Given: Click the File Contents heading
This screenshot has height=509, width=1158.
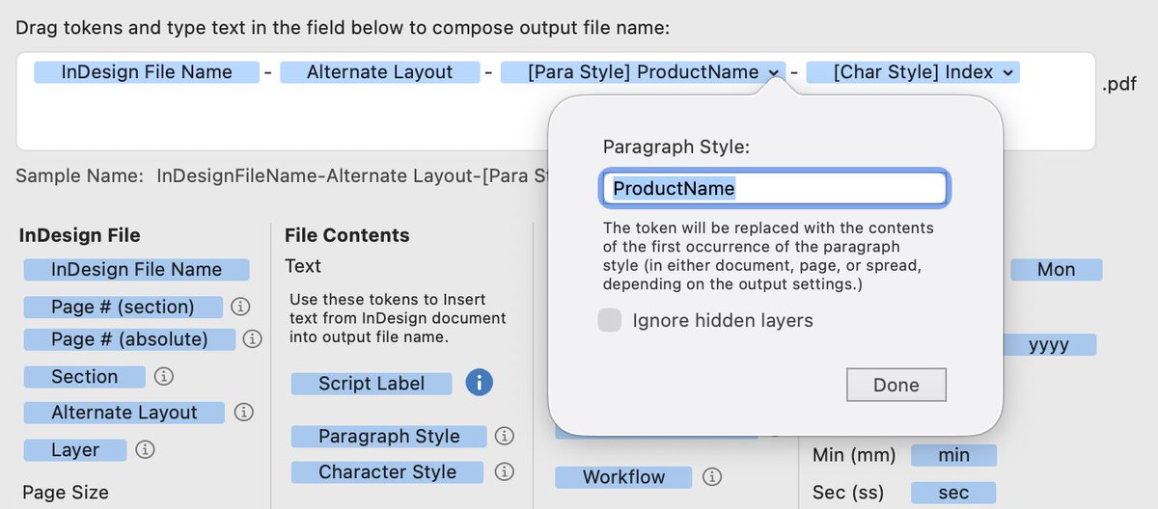Looking at the screenshot, I should pyautogui.click(x=347, y=235).
